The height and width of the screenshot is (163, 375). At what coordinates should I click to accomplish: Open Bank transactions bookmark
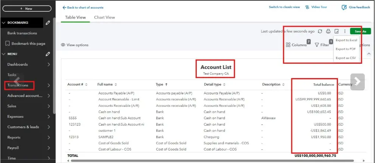pyautogui.click(x=22, y=33)
